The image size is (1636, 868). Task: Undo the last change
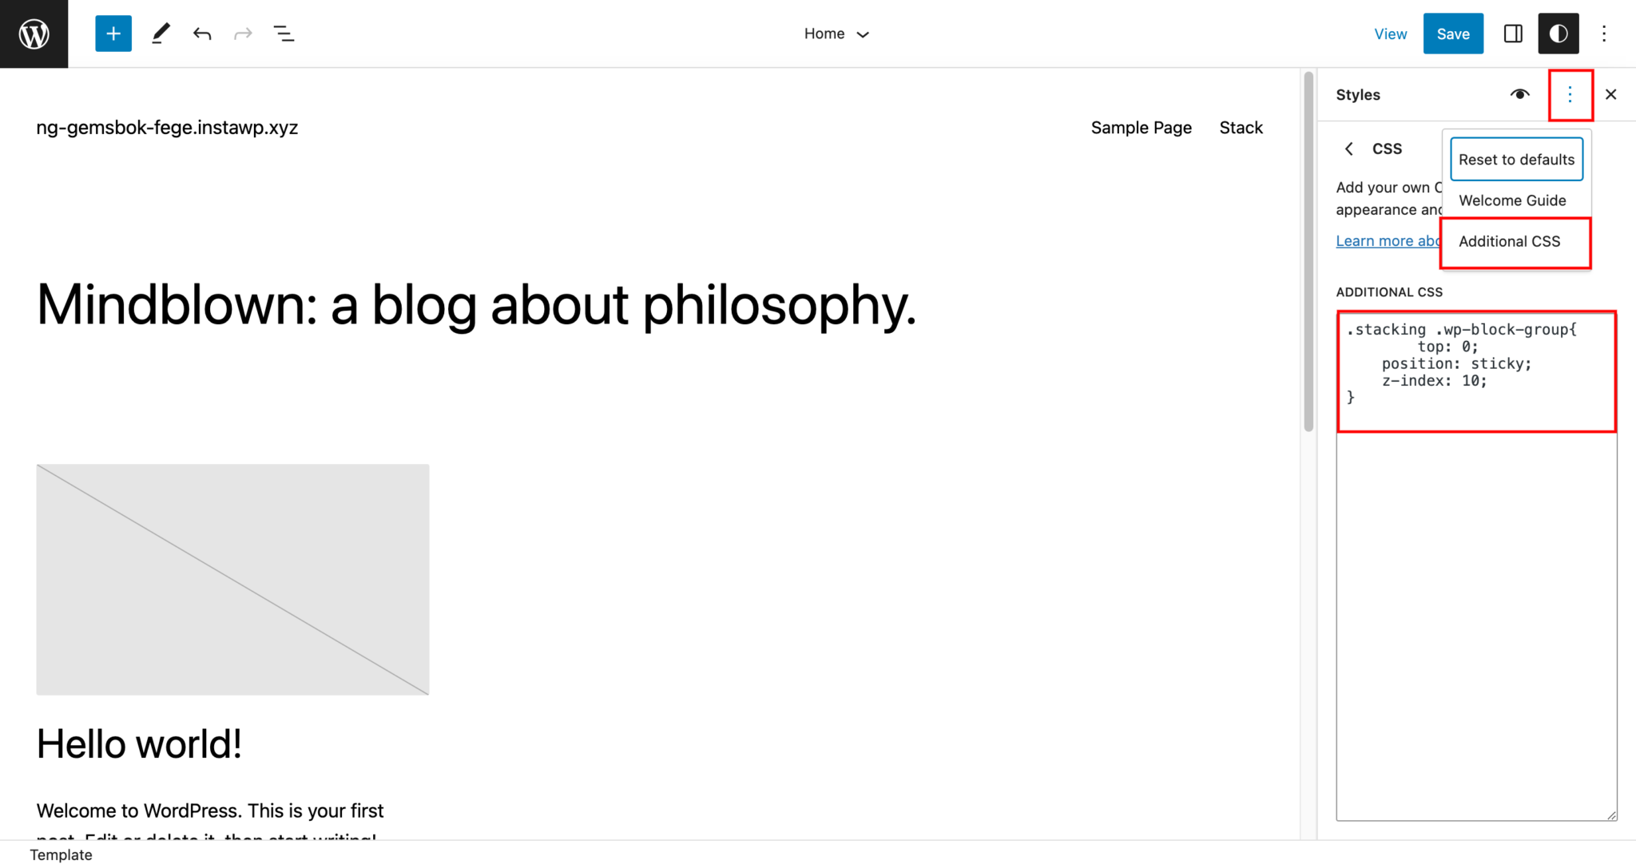[202, 34]
